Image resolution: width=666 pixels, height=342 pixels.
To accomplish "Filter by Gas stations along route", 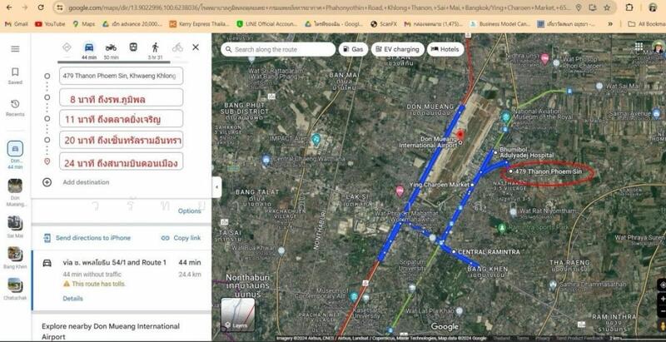I will (x=353, y=50).
